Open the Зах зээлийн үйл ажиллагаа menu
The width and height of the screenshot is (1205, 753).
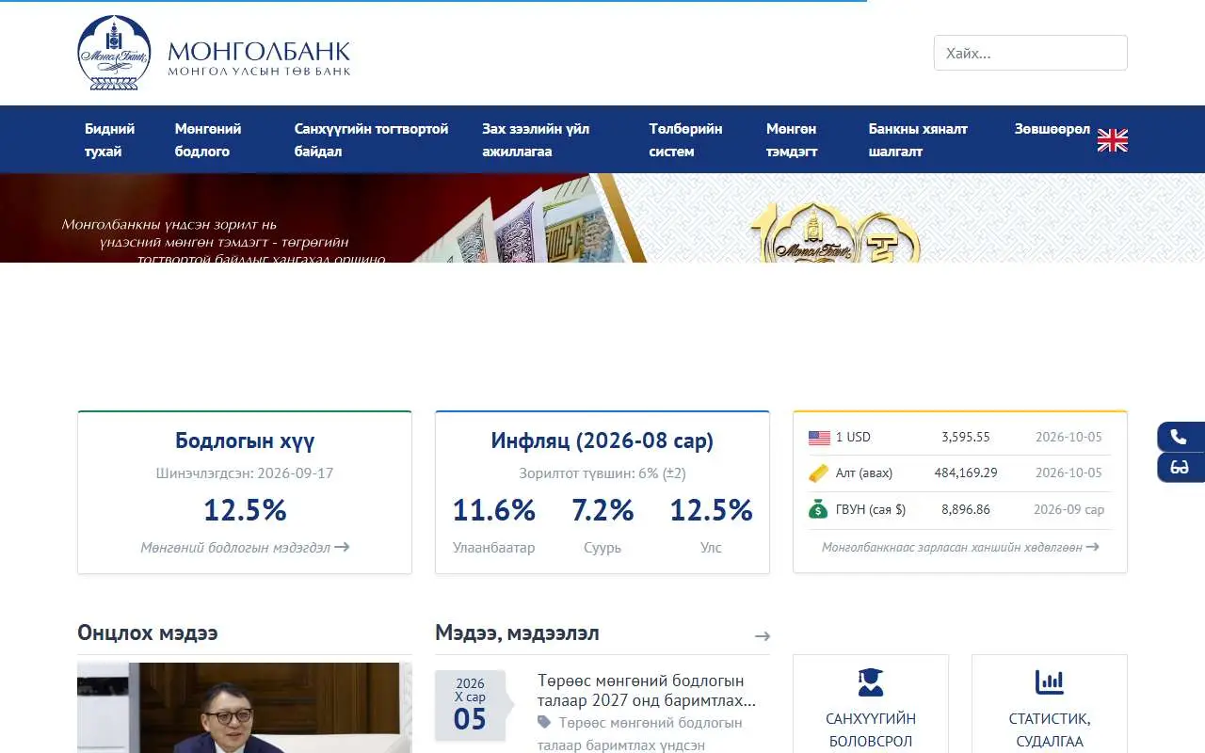coord(536,140)
